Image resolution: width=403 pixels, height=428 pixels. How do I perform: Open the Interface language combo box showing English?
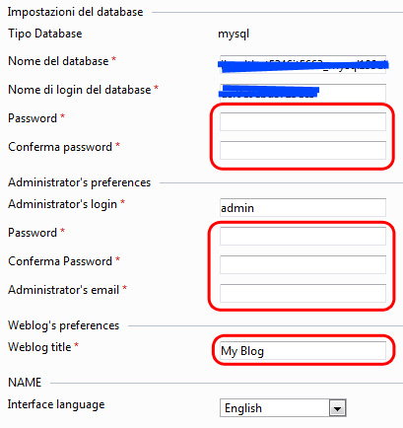coord(283,408)
